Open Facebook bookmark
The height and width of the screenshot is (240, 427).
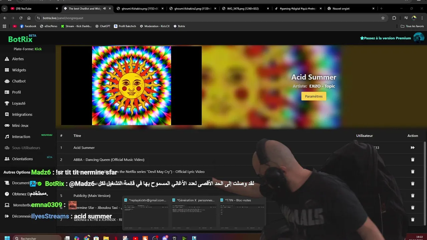tap(28, 26)
